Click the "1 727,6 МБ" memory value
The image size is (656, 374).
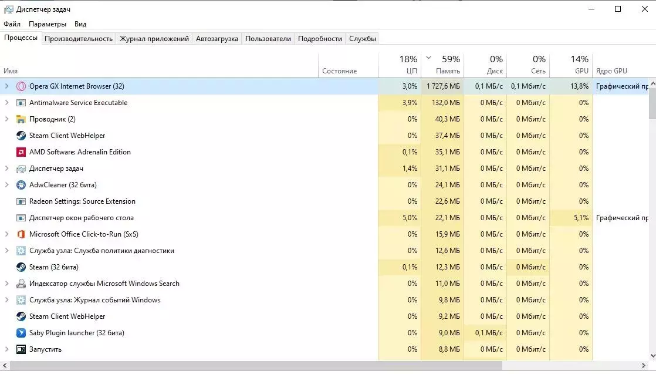[x=443, y=86]
